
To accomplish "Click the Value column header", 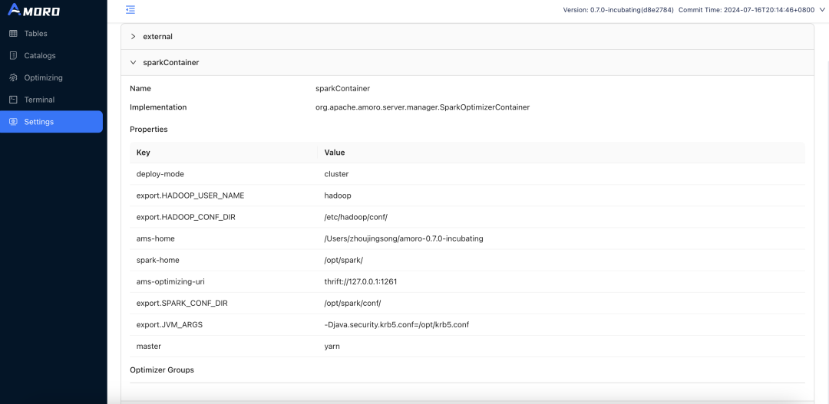I will [x=335, y=153].
